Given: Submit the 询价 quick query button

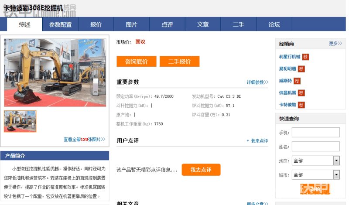Looking at the screenshot, I should (x=315, y=189).
